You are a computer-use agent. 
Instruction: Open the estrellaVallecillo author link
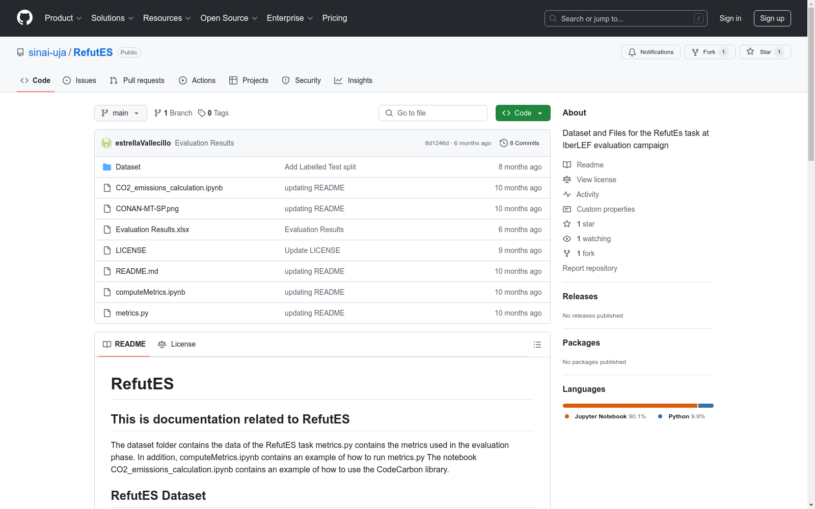pyautogui.click(x=143, y=143)
